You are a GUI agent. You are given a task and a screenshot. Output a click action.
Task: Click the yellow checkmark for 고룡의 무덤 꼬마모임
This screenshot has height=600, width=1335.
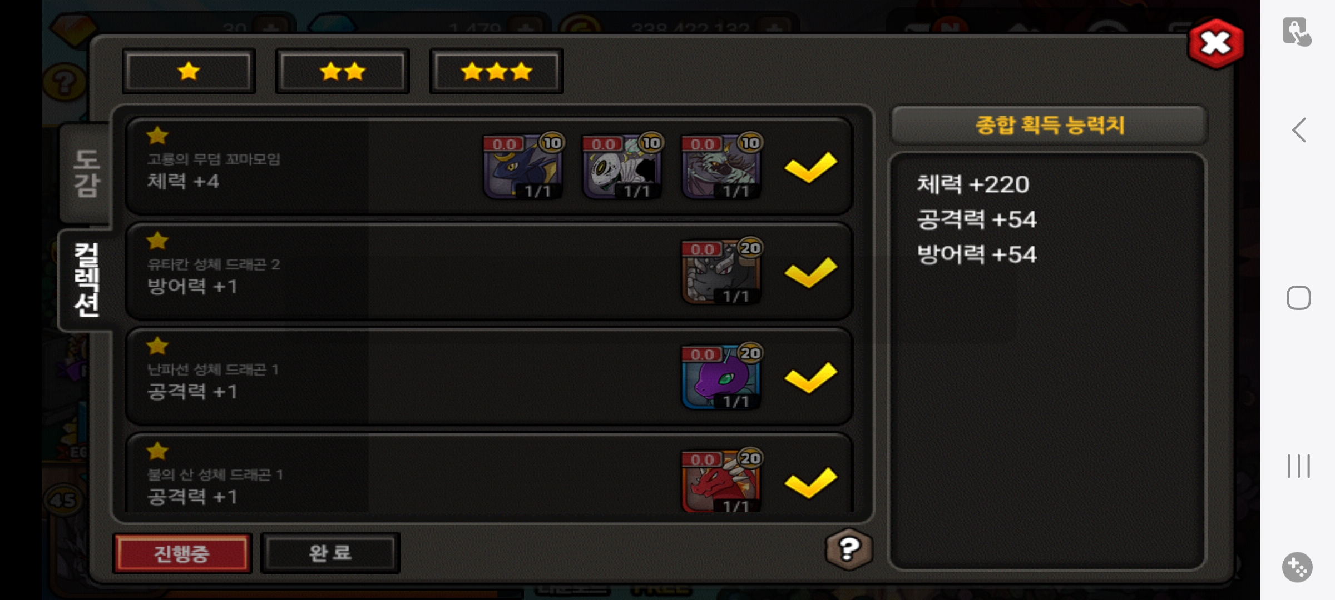coord(810,167)
